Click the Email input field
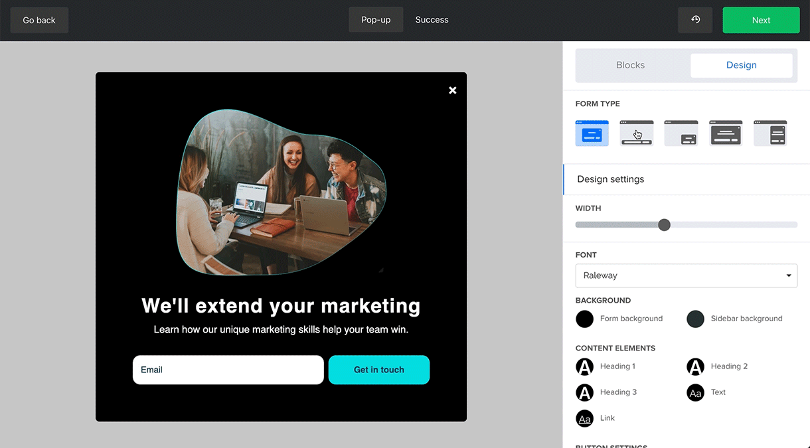Viewport: 810px width, 448px height. pyautogui.click(x=228, y=370)
